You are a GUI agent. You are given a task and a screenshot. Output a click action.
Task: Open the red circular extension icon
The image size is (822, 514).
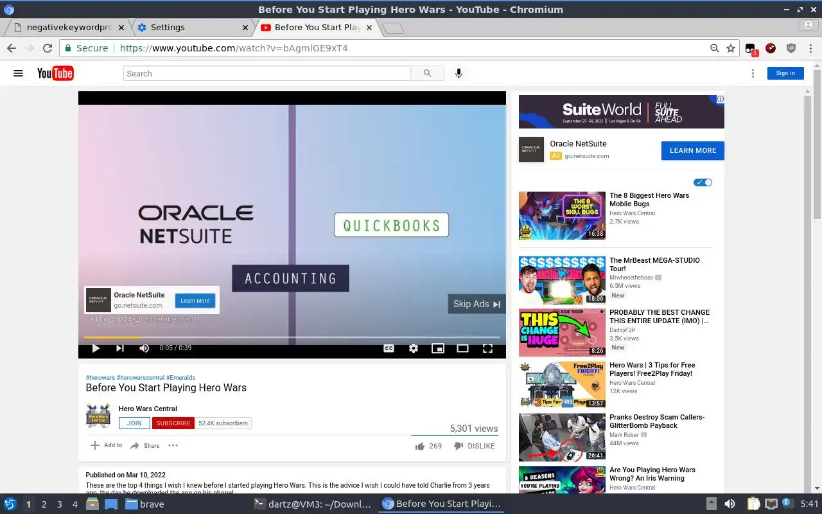(x=771, y=48)
